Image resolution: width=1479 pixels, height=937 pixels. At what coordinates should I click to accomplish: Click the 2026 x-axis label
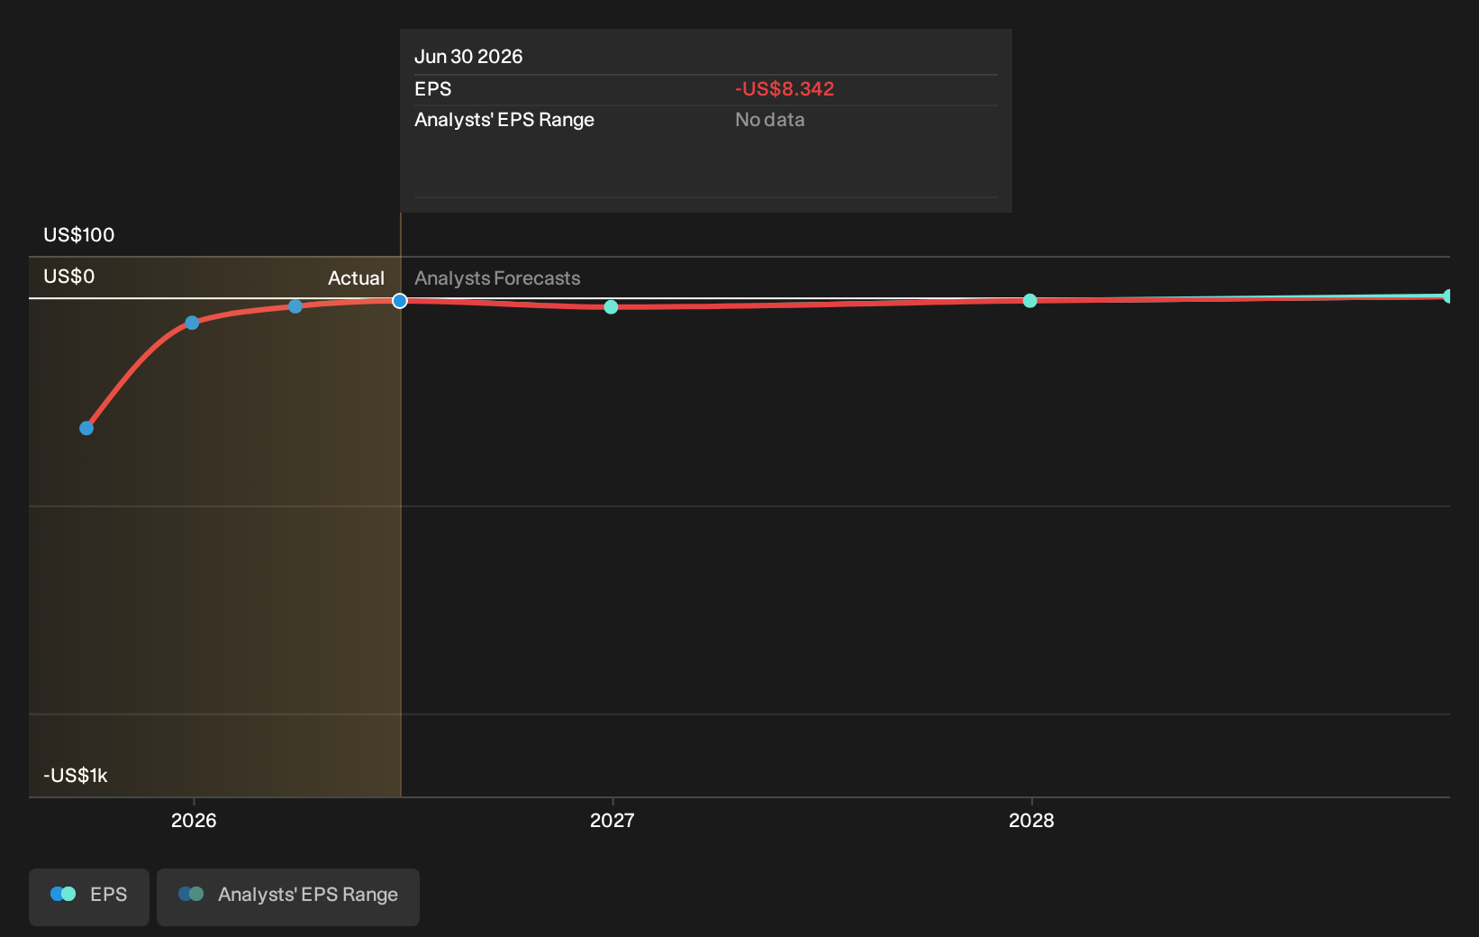[x=194, y=820]
